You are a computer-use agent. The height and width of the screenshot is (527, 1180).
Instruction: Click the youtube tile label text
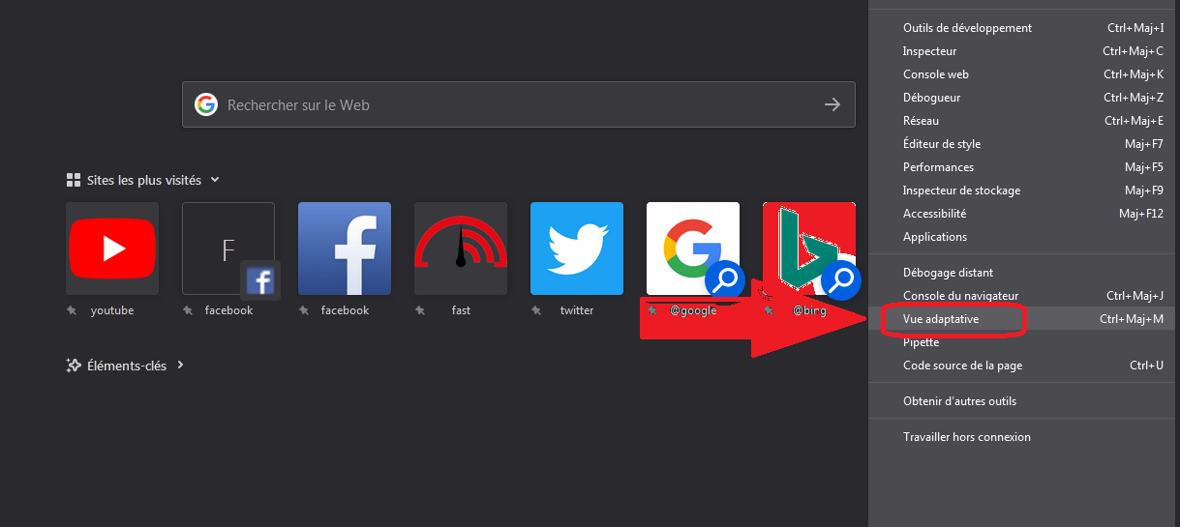[x=112, y=310]
